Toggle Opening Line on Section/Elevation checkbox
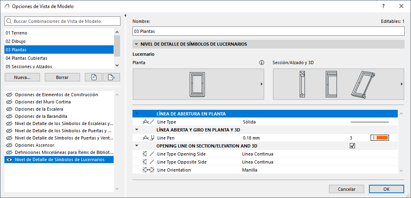411x198 pixels. click(x=352, y=146)
